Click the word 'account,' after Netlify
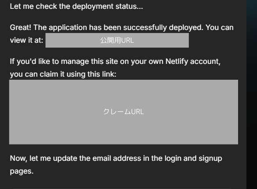Screen dimensions: 257x189 click(x=205, y=62)
